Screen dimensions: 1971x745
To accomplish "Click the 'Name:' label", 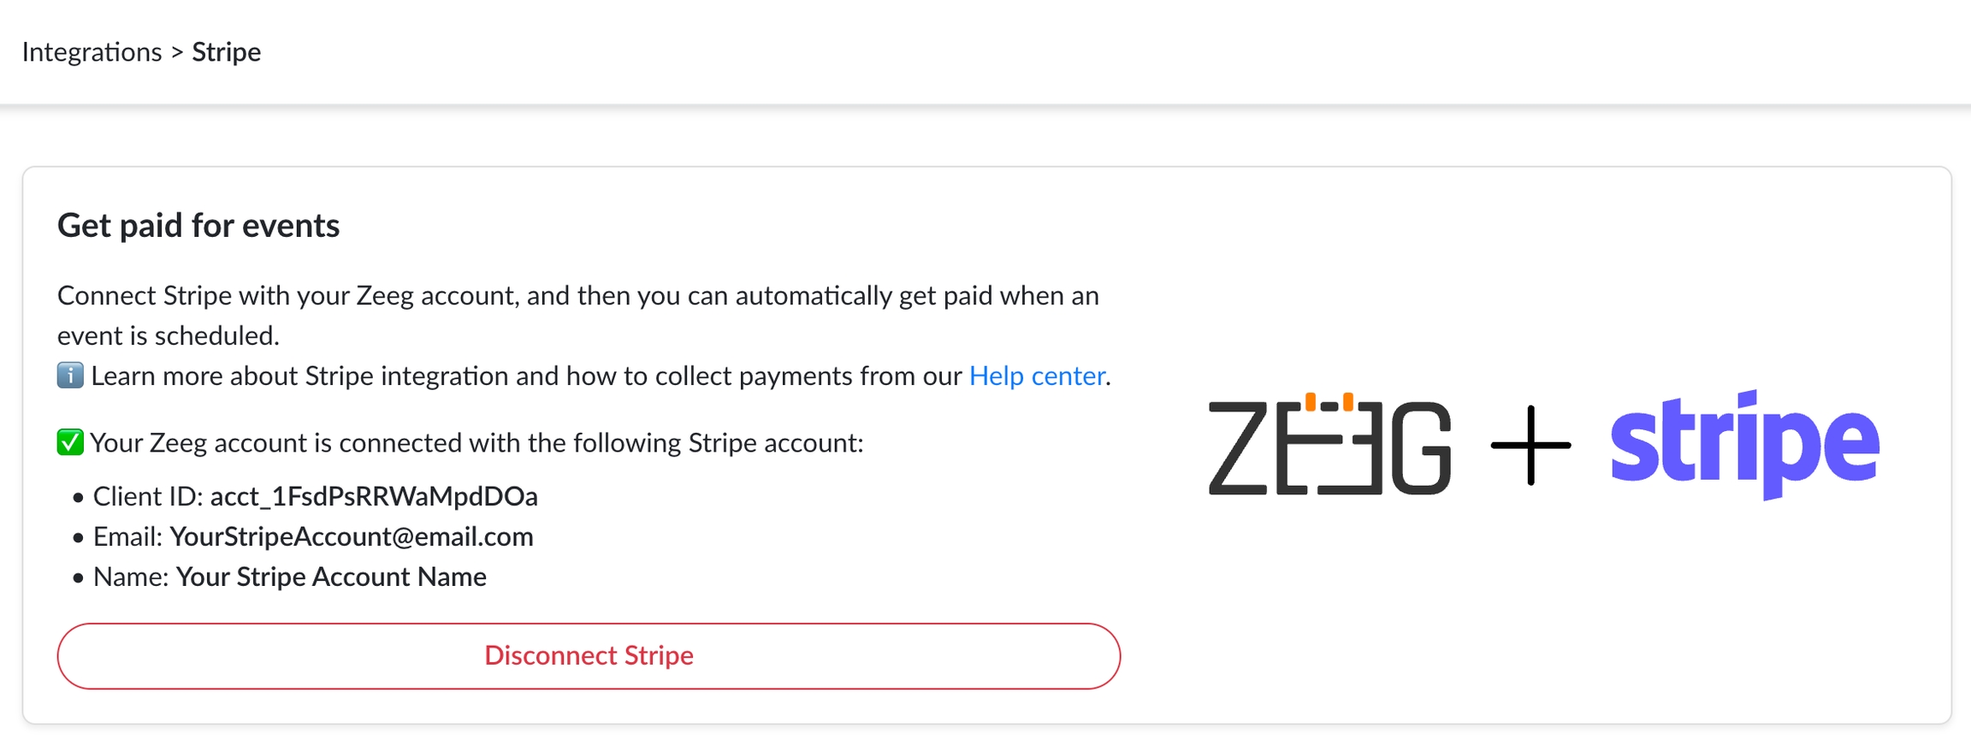I will tap(131, 577).
